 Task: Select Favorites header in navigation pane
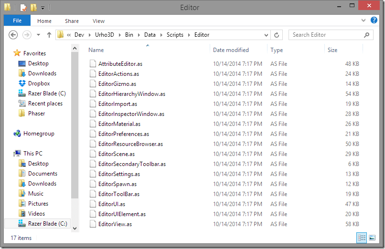point(34,53)
